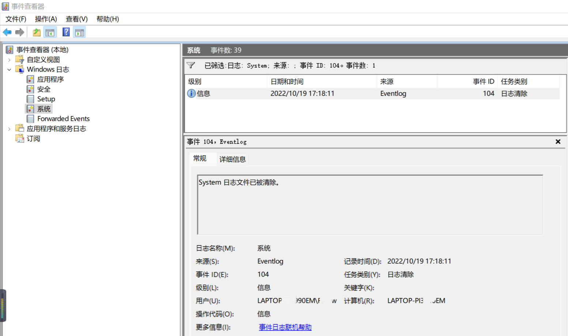Expand the 应用程序和服务日志 tree node

9,128
